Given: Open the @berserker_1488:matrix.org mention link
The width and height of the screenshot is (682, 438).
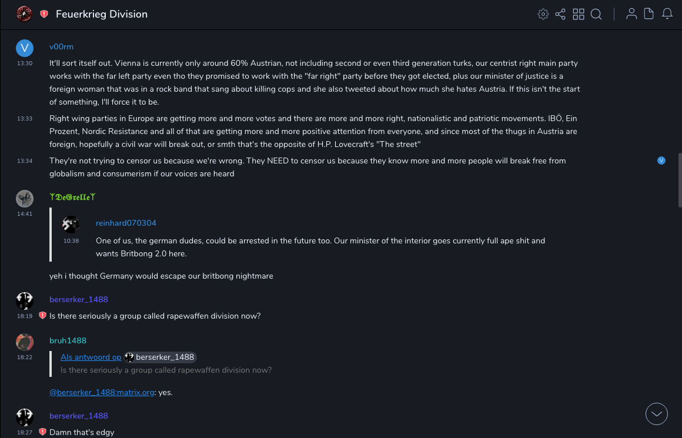Looking at the screenshot, I should pos(102,392).
